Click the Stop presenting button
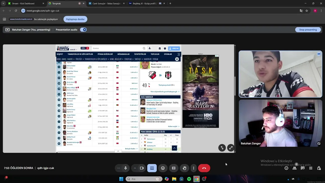The height and width of the screenshot is (183, 325). (308, 30)
